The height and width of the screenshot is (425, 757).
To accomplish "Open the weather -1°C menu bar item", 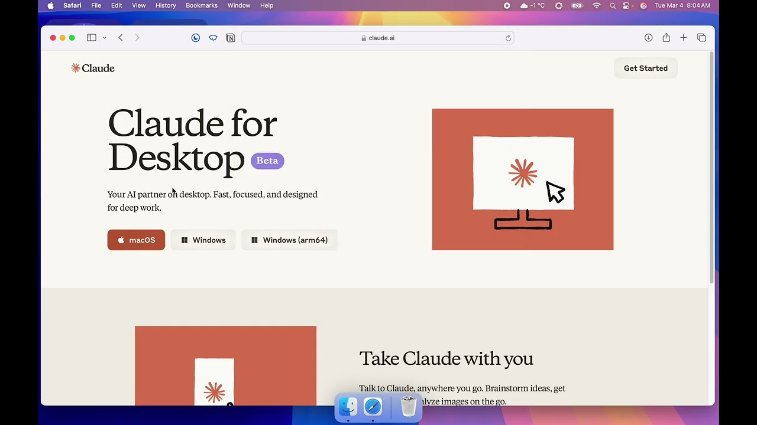I will (532, 5).
